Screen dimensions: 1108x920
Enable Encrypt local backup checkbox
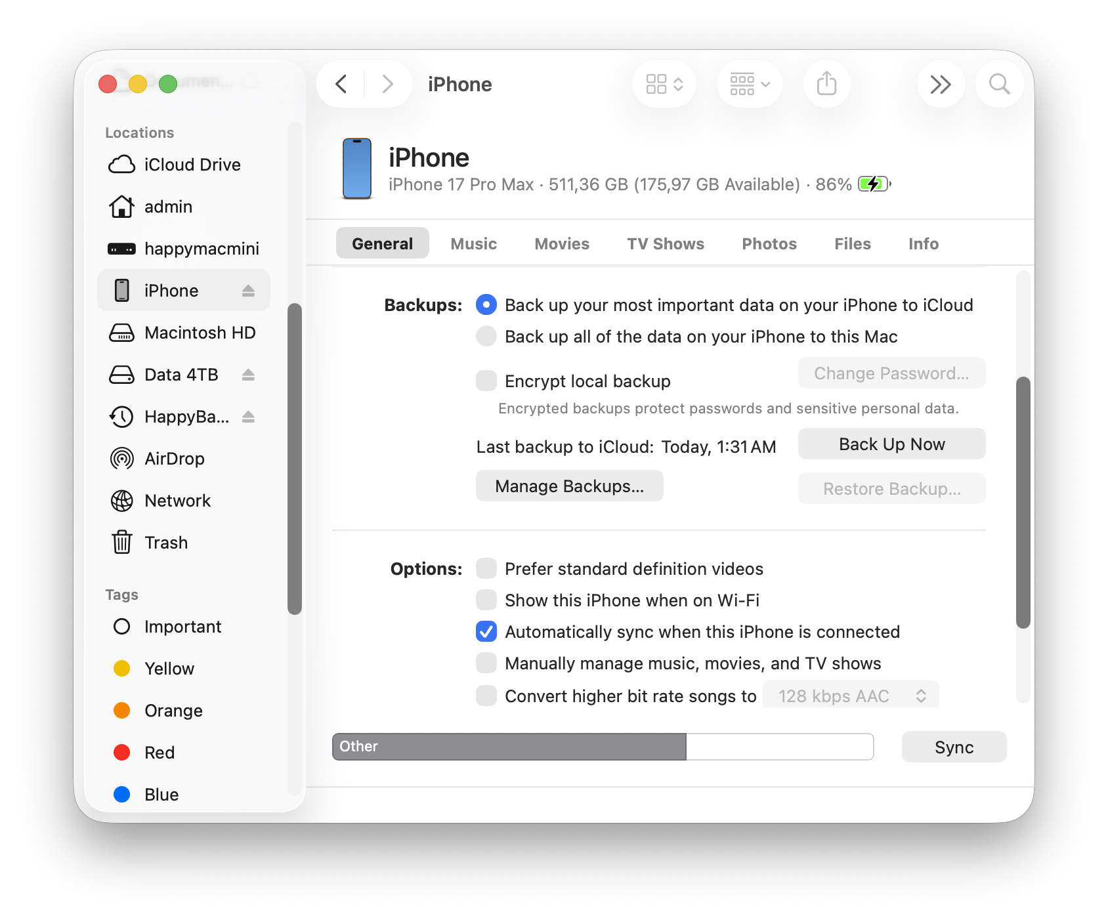pos(486,381)
